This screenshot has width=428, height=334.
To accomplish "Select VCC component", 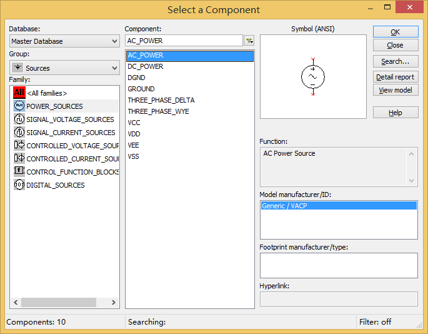I will (x=134, y=123).
